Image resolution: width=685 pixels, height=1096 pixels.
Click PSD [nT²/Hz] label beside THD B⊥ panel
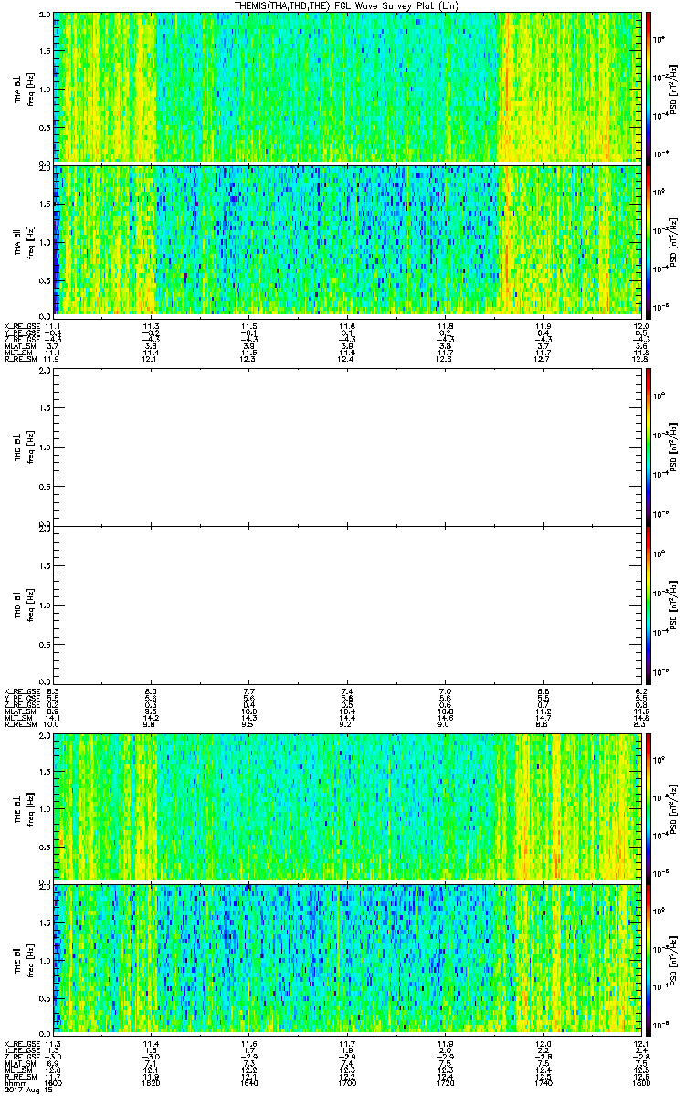pyautogui.click(x=675, y=448)
